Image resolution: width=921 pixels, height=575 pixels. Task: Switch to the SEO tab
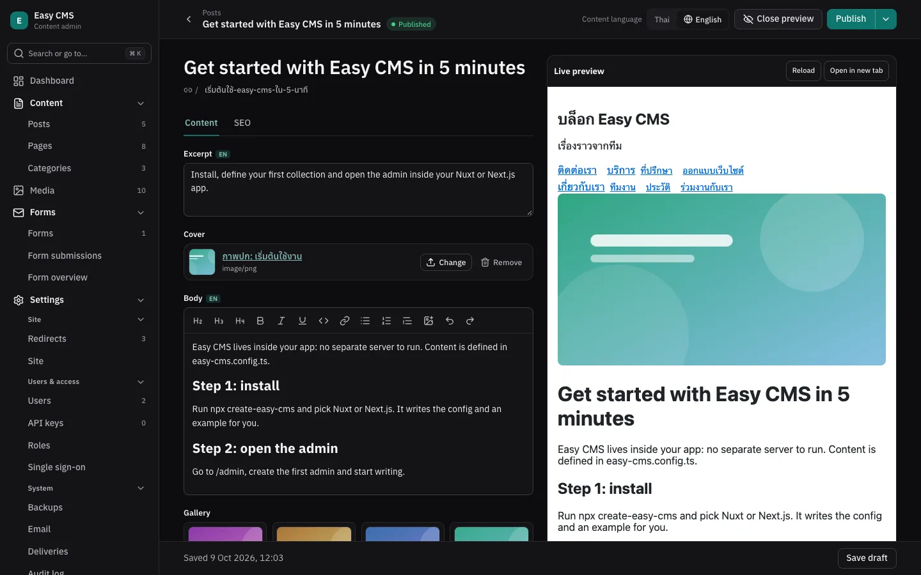coord(242,123)
